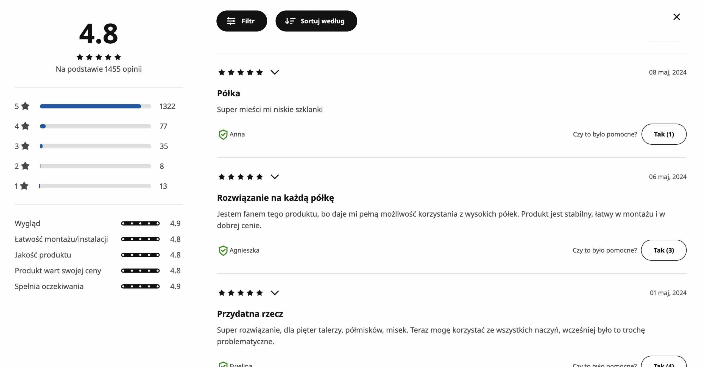
Task: Click the blue 5-star progress bar
Action: click(x=91, y=107)
